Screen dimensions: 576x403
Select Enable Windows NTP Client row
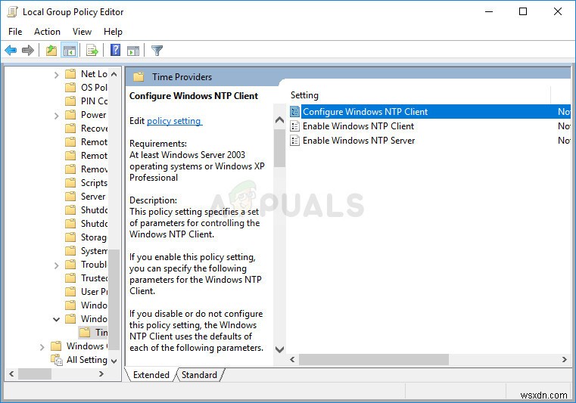(429, 126)
